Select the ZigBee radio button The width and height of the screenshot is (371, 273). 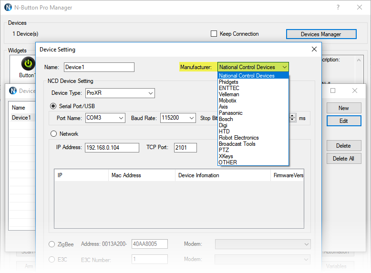(x=52, y=244)
